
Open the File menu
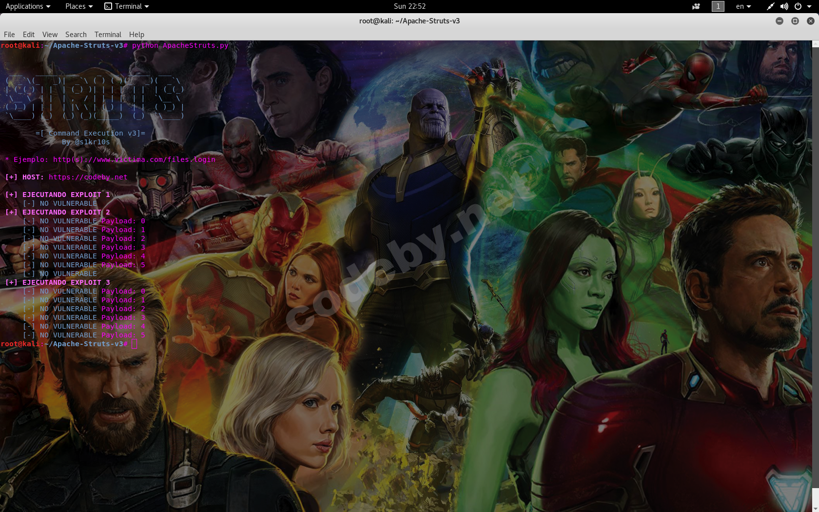(x=9, y=35)
